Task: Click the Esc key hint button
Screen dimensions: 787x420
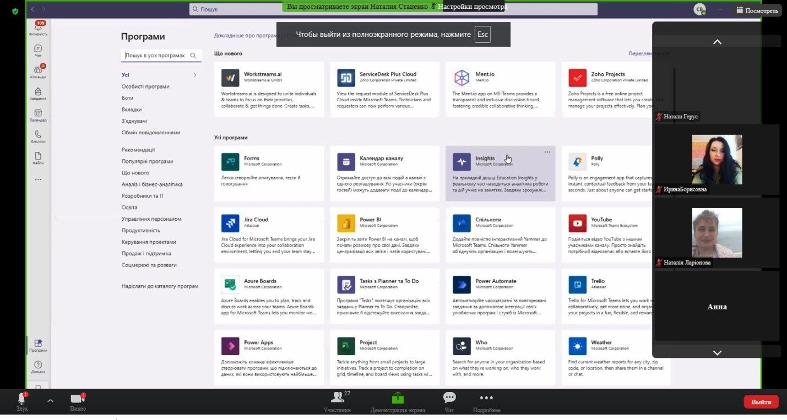Action: click(x=482, y=34)
